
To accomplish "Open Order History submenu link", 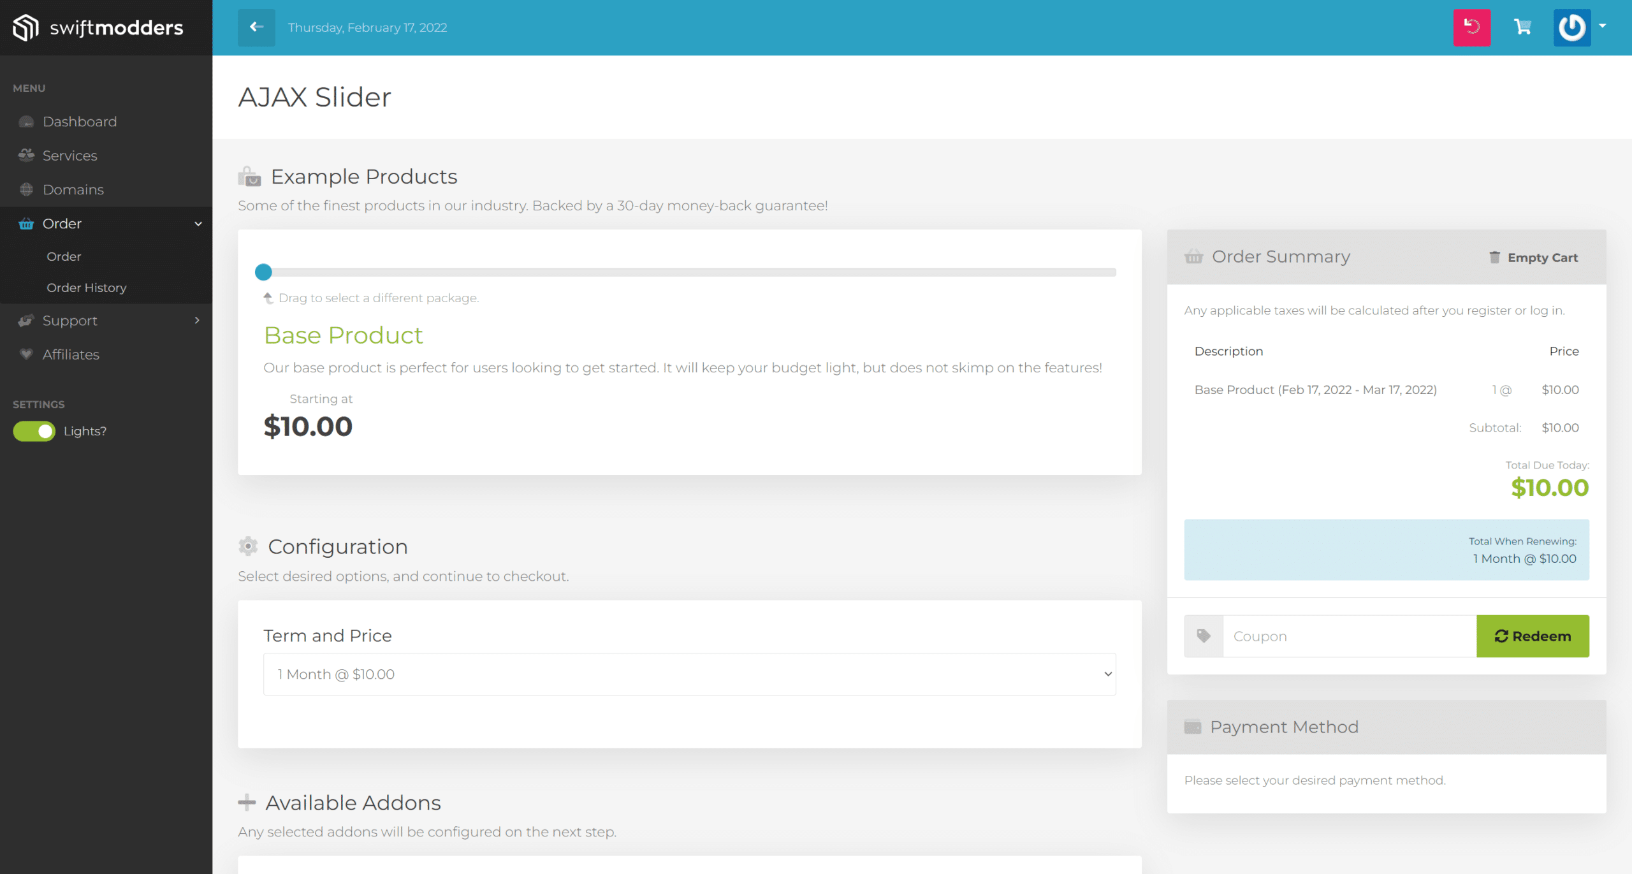I will click(86, 288).
